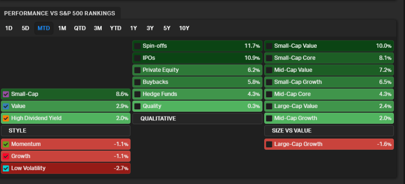Uncheck the cyan Low Volatility checkbox
405x184 pixels.
coord(6,169)
